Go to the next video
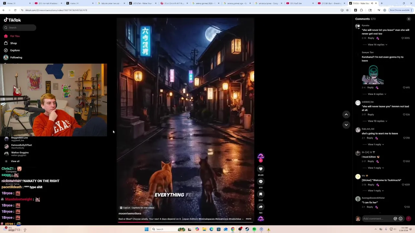This screenshot has height=233, width=415. 346,125
